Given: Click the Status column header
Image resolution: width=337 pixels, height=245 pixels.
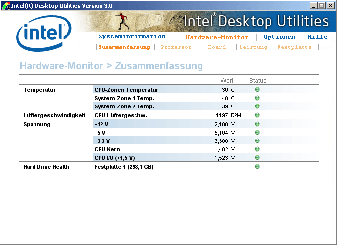Looking at the screenshot, I should click(258, 81).
